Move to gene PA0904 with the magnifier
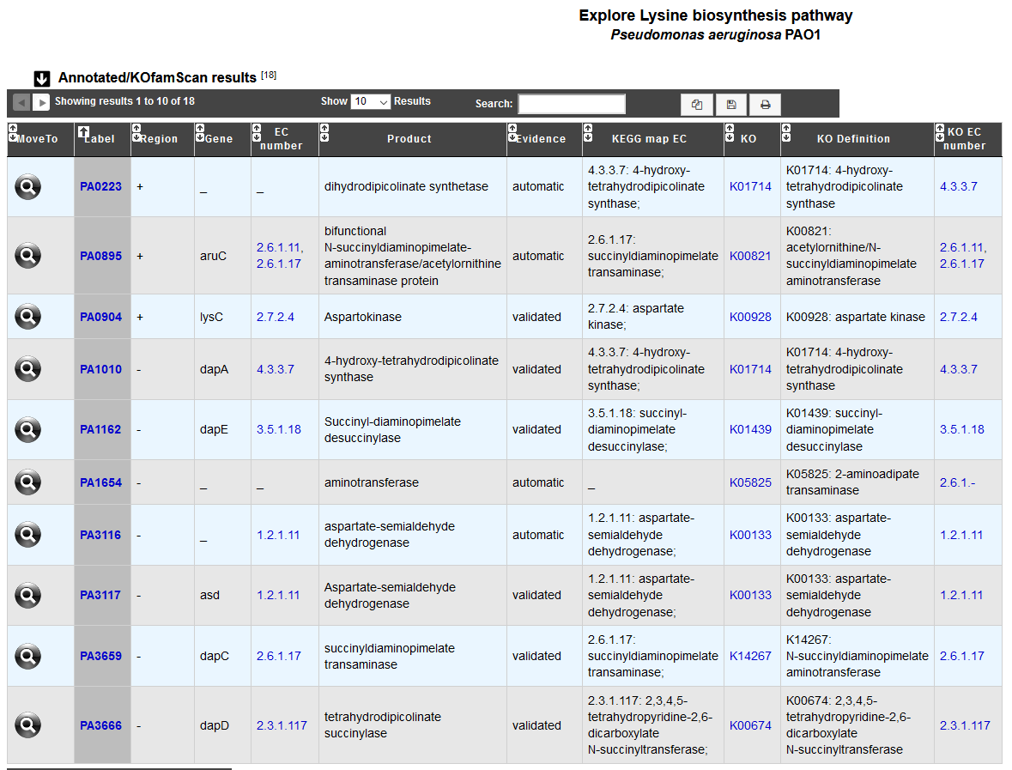 [x=27, y=316]
